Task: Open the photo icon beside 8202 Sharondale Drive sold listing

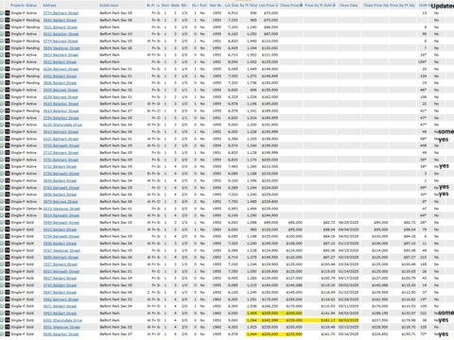Action: tap(8, 320)
